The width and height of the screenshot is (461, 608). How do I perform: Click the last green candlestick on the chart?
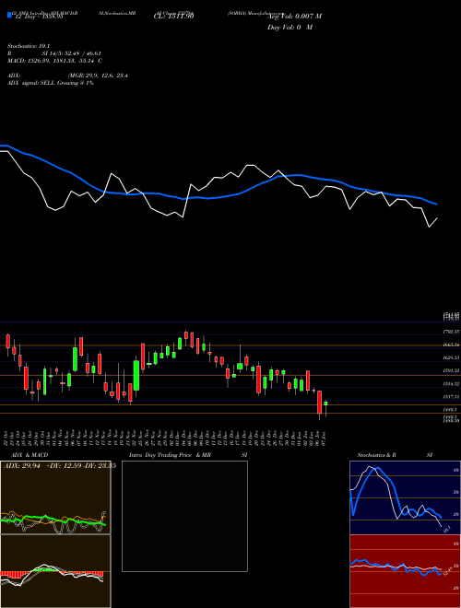click(325, 403)
